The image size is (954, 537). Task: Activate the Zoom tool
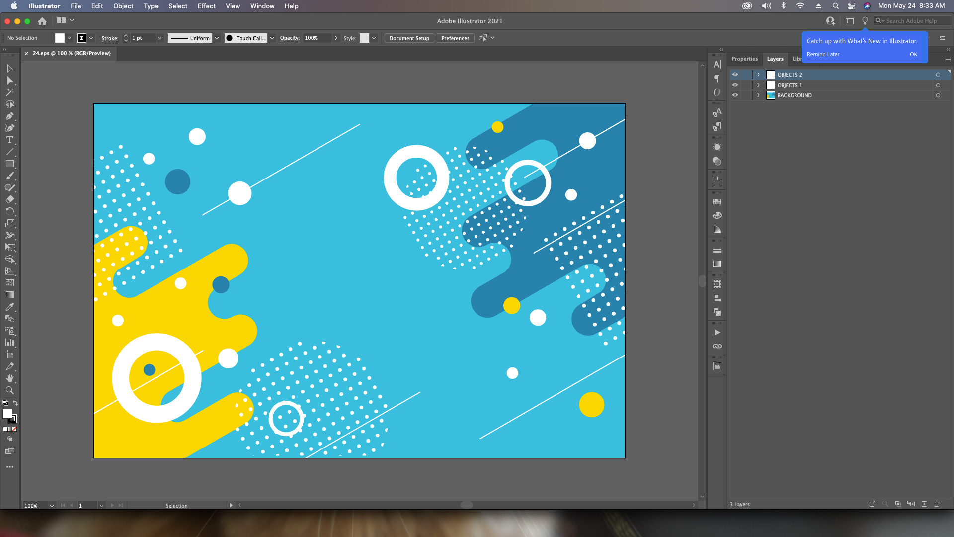[10, 390]
